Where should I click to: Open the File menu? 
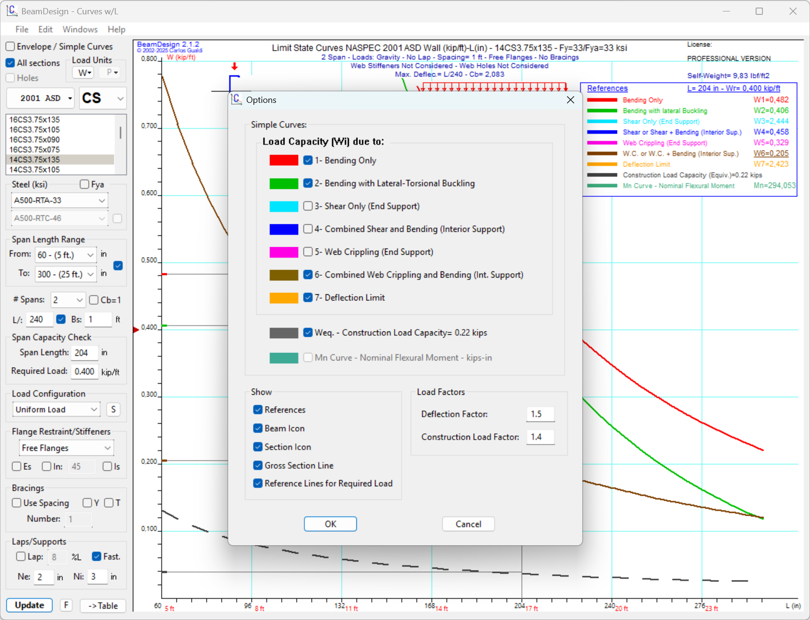pyautogui.click(x=22, y=30)
